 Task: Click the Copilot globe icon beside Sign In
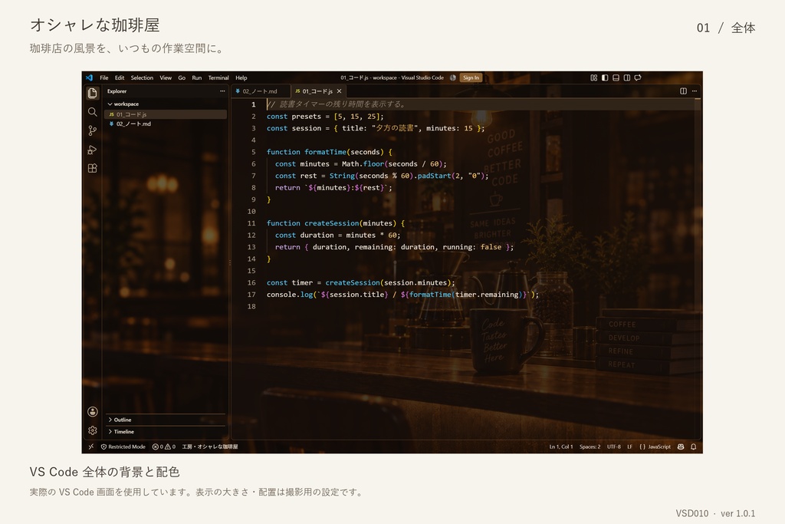tap(453, 77)
